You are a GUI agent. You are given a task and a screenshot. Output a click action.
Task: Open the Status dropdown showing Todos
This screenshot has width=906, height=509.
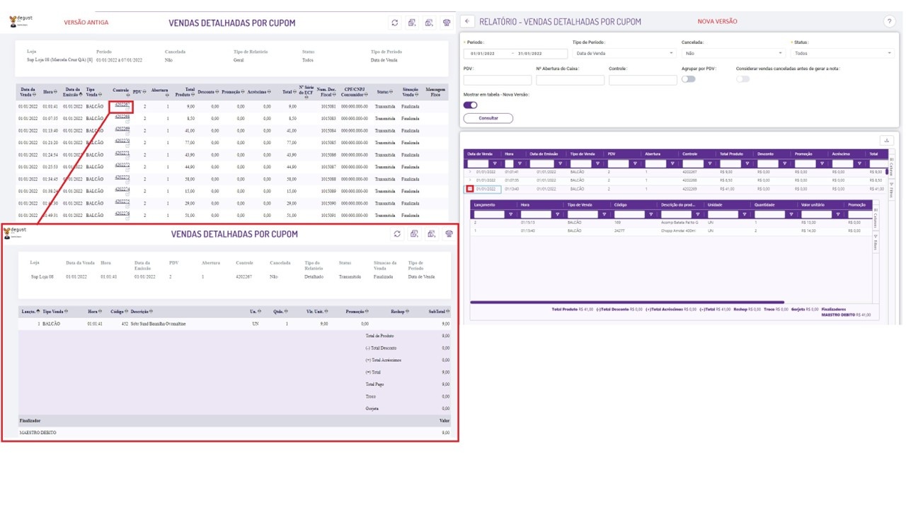(842, 53)
